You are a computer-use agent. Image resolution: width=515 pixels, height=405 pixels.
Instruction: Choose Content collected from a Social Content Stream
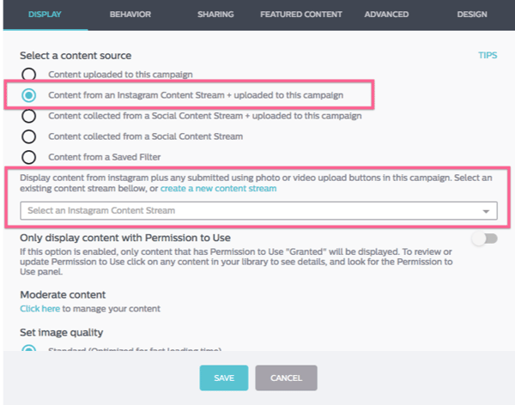click(28, 136)
